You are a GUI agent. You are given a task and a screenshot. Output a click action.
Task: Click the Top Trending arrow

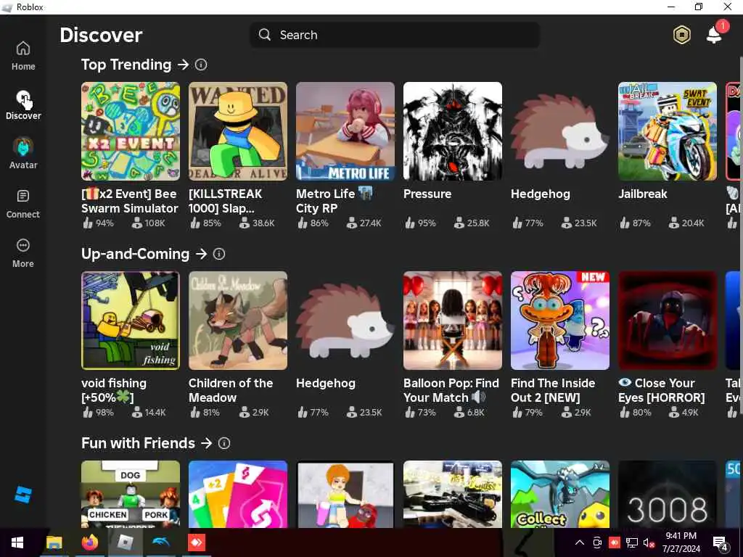183,65
